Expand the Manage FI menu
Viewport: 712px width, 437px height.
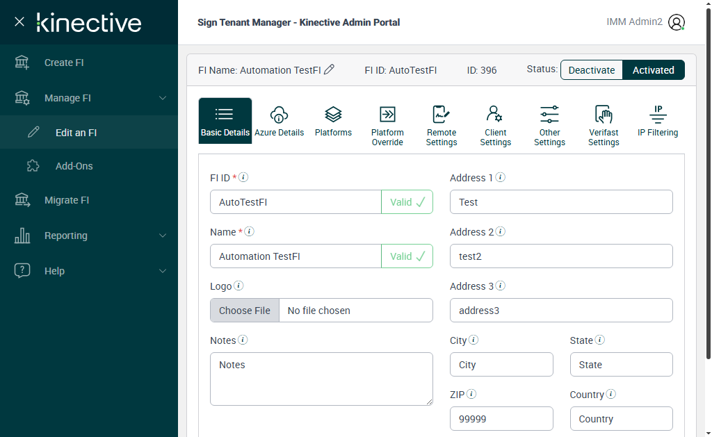(89, 98)
